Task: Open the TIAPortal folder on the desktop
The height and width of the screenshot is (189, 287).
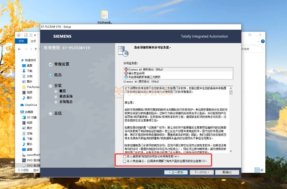Action: 104,17
